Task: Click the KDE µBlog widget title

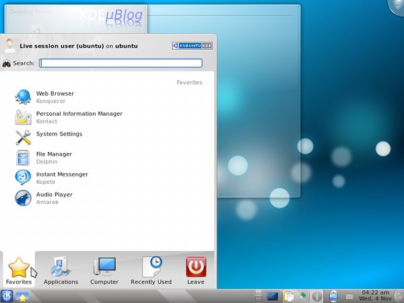Action: tap(111, 16)
